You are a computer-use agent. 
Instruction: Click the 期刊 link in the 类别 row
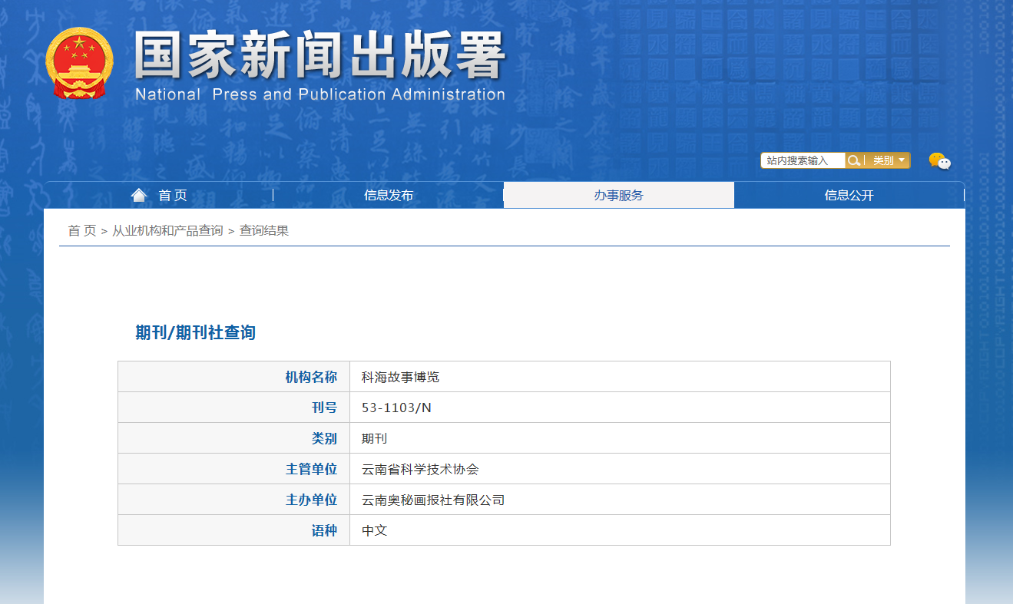point(373,437)
